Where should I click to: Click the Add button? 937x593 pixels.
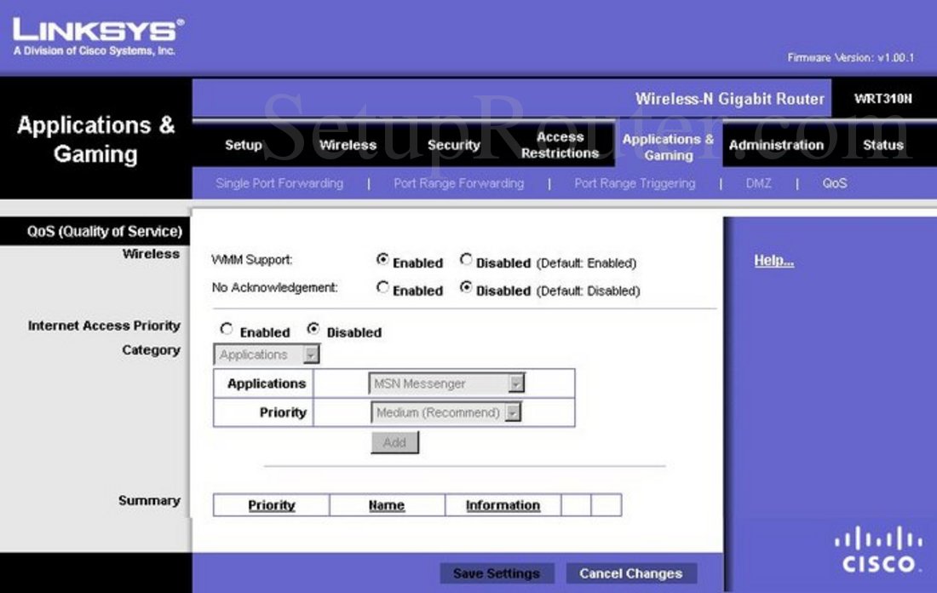pyautogui.click(x=394, y=442)
